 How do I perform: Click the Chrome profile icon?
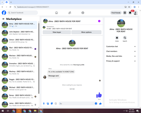pos(135,7)
